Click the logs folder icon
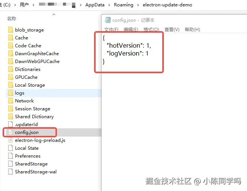 coord(10,93)
